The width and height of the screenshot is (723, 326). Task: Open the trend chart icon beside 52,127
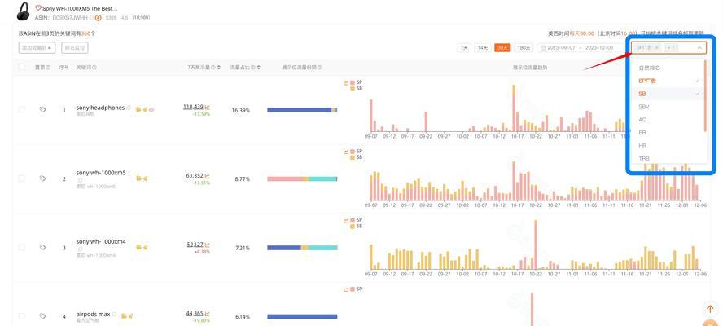pos(208,244)
